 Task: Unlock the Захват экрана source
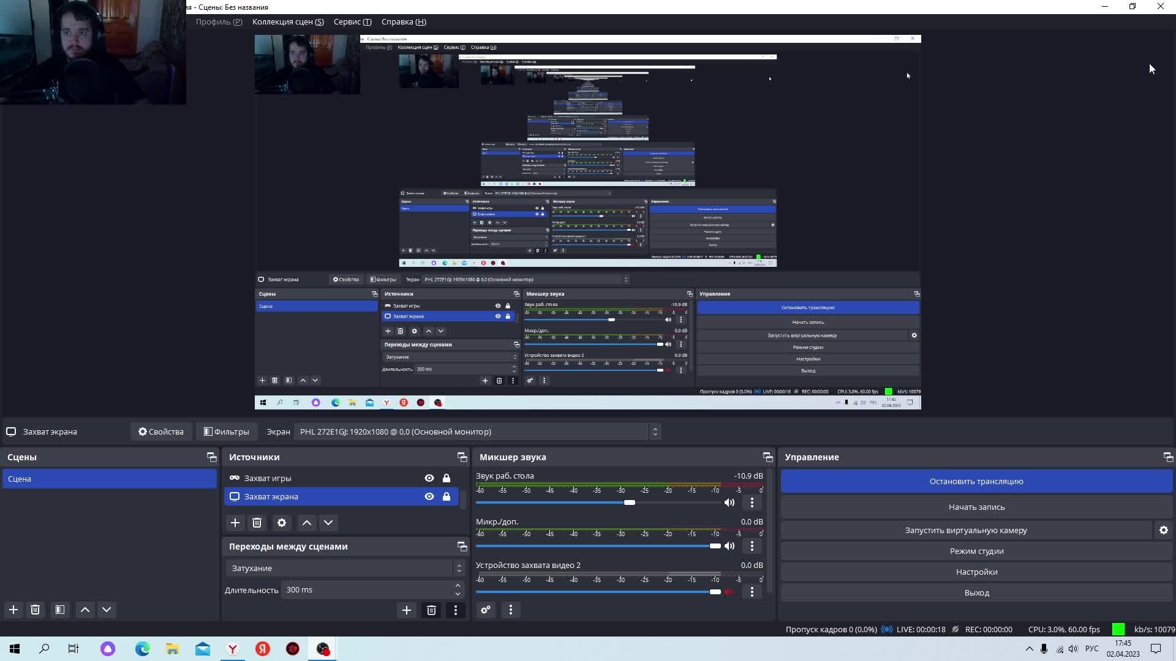click(447, 496)
